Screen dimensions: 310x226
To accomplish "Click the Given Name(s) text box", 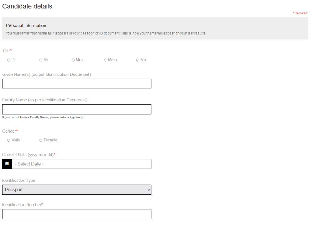I will tap(77, 84).
